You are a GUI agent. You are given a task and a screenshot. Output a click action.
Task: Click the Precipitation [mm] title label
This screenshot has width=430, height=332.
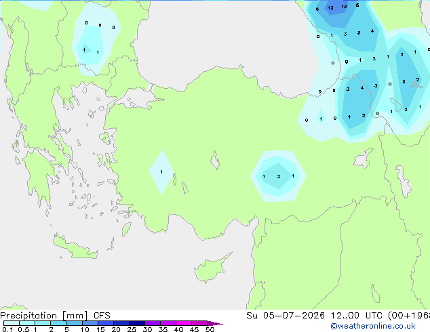[x=44, y=316]
